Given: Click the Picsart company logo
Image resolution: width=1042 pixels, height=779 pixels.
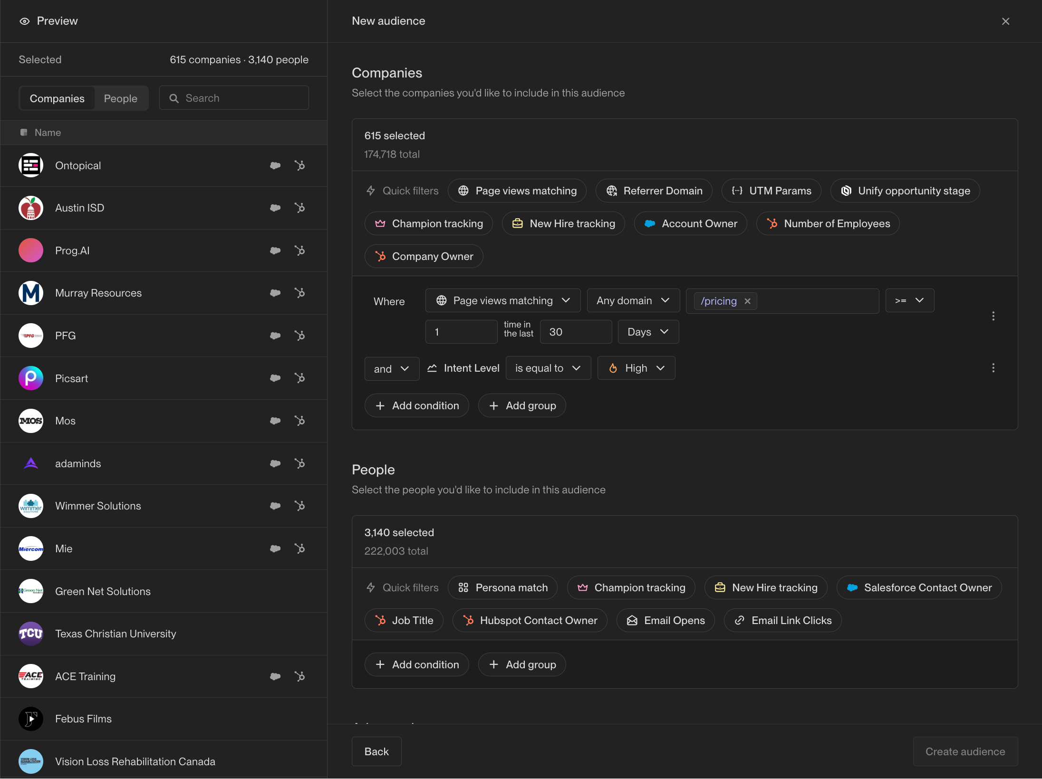Looking at the screenshot, I should (31, 378).
